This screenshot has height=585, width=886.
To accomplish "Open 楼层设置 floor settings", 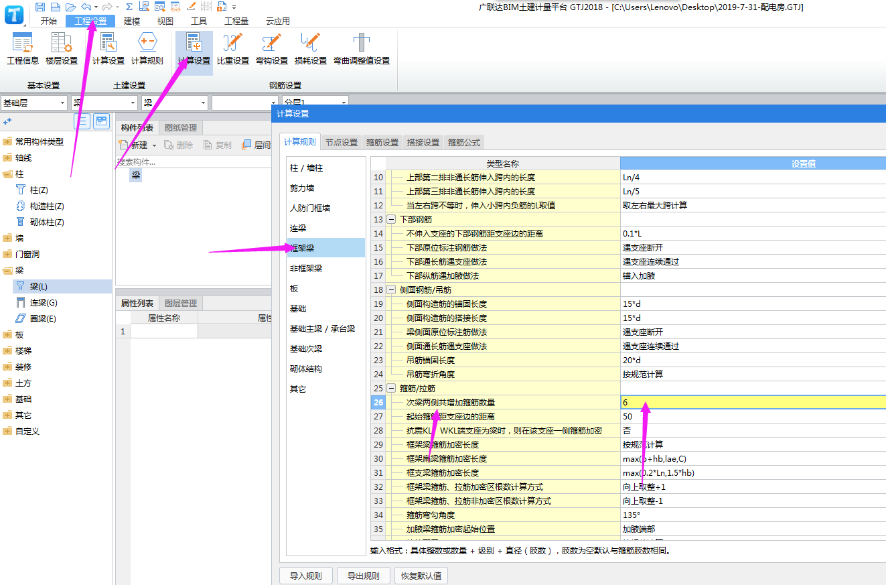I will pyautogui.click(x=62, y=48).
